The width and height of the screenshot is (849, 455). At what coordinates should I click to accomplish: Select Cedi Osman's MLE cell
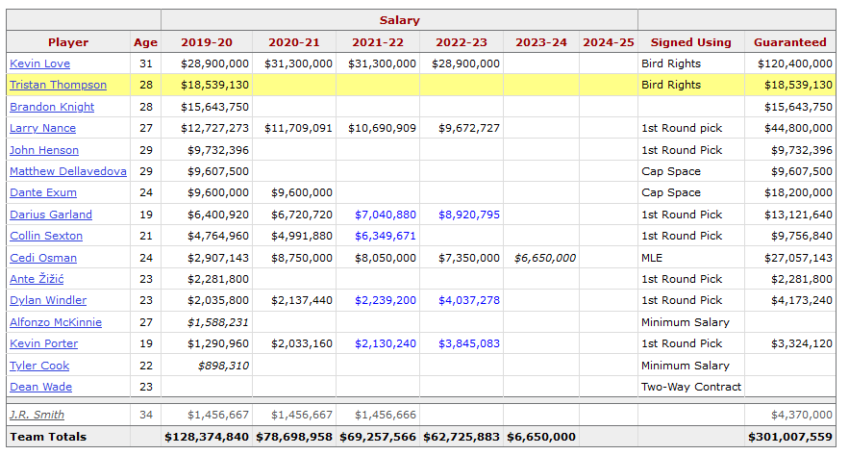pyautogui.click(x=652, y=258)
